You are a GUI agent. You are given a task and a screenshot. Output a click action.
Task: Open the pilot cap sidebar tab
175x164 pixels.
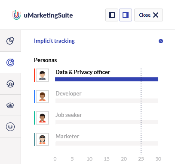(x=10, y=105)
